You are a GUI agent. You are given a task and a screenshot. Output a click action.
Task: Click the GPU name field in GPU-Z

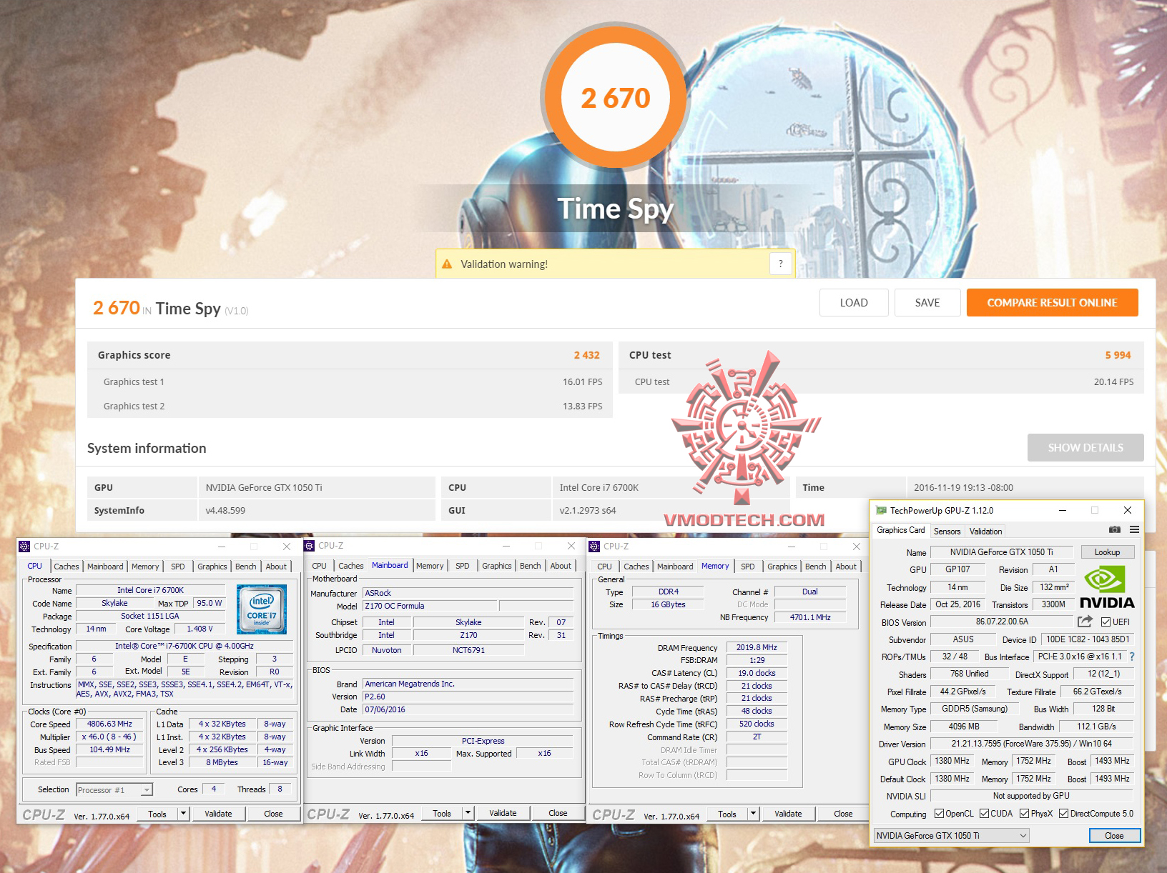coord(1002,552)
